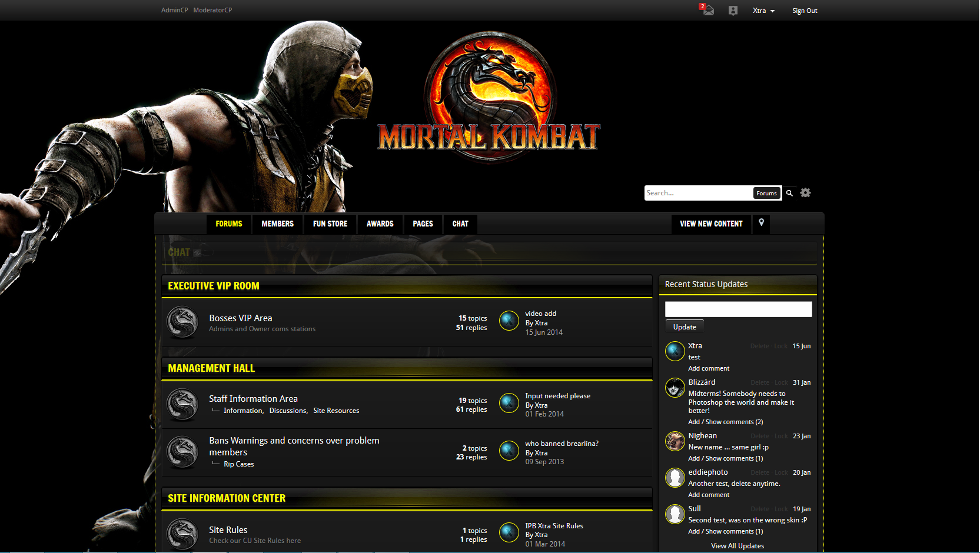Open the Discussions subforum
This screenshot has width=980, height=553.
tap(288, 411)
